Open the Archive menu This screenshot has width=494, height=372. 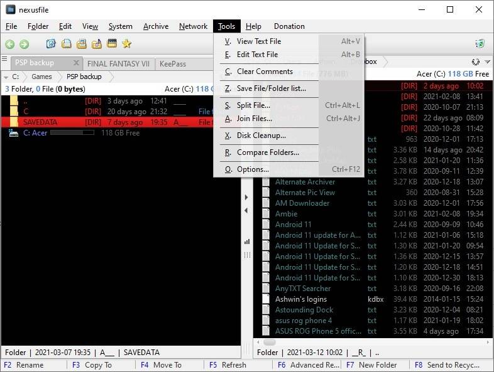(156, 26)
